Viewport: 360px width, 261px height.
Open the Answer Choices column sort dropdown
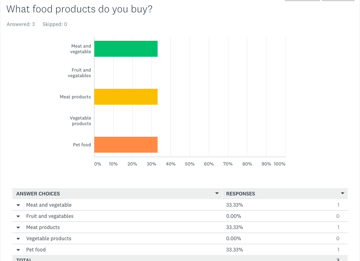coord(217,193)
